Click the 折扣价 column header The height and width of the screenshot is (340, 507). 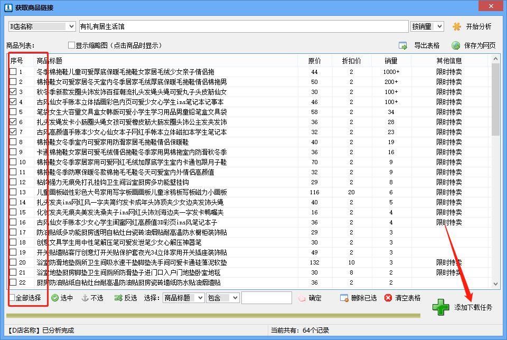point(352,61)
